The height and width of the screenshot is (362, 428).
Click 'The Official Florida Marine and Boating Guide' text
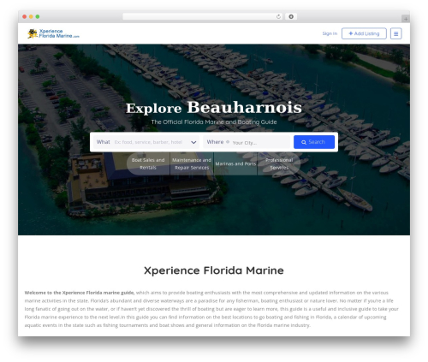214,122
